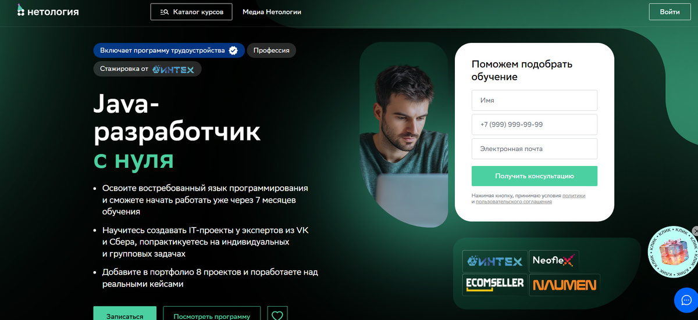The image size is (698, 320).
Task: Click the Neoflex partner logo
Action: pyautogui.click(x=554, y=261)
